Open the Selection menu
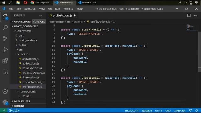The image size is (201, 113). pos(30,9)
